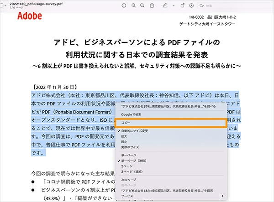The height and width of the screenshot is (202, 274).
Task: Click the search field in toolbar
Action: point(236,6)
